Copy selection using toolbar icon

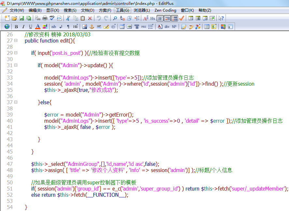pyautogui.click(x=76, y=18)
